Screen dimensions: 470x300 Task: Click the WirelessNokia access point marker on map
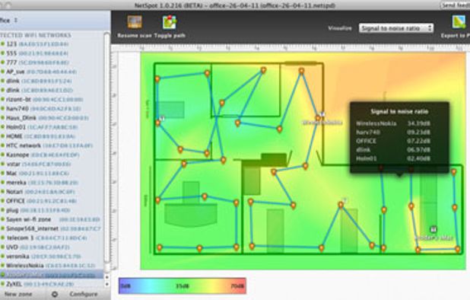pyautogui.click(x=322, y=114)
